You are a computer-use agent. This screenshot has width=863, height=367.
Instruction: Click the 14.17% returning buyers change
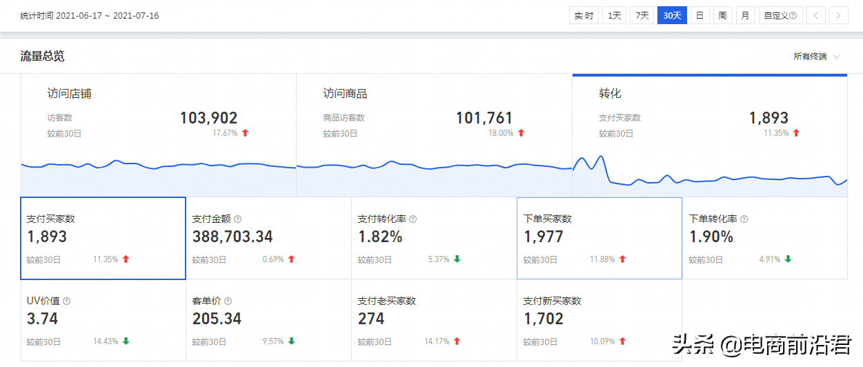[x=437, y=341]
